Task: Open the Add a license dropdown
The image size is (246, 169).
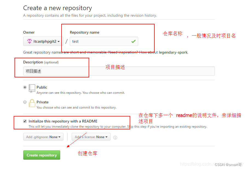Action: click(91, 137)
